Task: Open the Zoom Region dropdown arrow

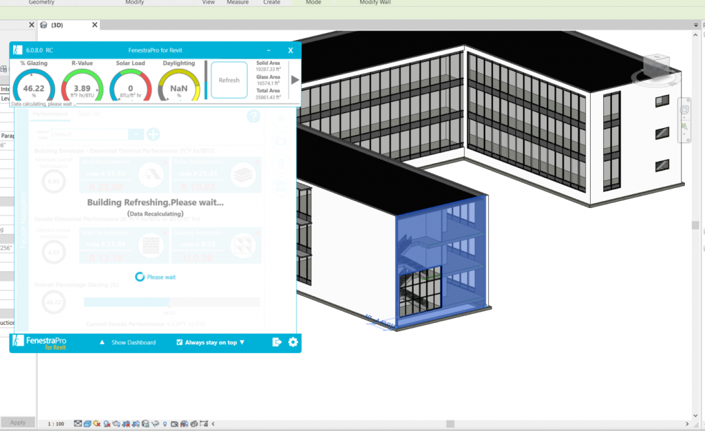Action: tap(684, 134)
